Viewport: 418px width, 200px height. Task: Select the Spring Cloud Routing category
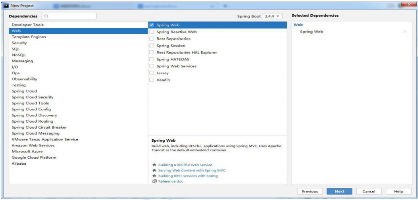78,121
